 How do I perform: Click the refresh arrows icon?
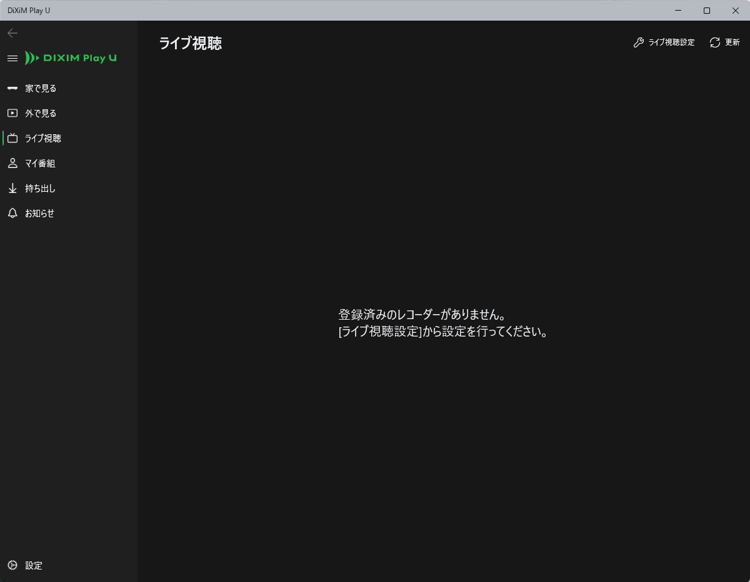pyautogui.click(x=715, y=42)
